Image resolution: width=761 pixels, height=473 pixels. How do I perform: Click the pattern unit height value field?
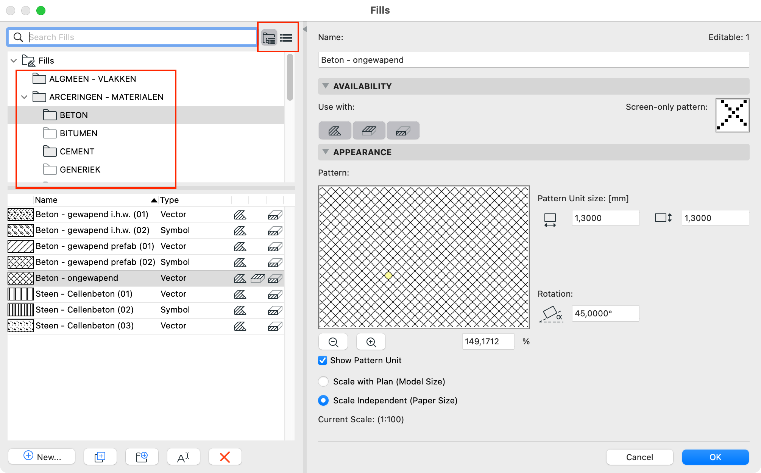pos(715,218)
